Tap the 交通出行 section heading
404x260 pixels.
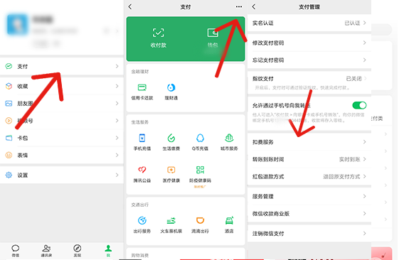click(140, 205)
